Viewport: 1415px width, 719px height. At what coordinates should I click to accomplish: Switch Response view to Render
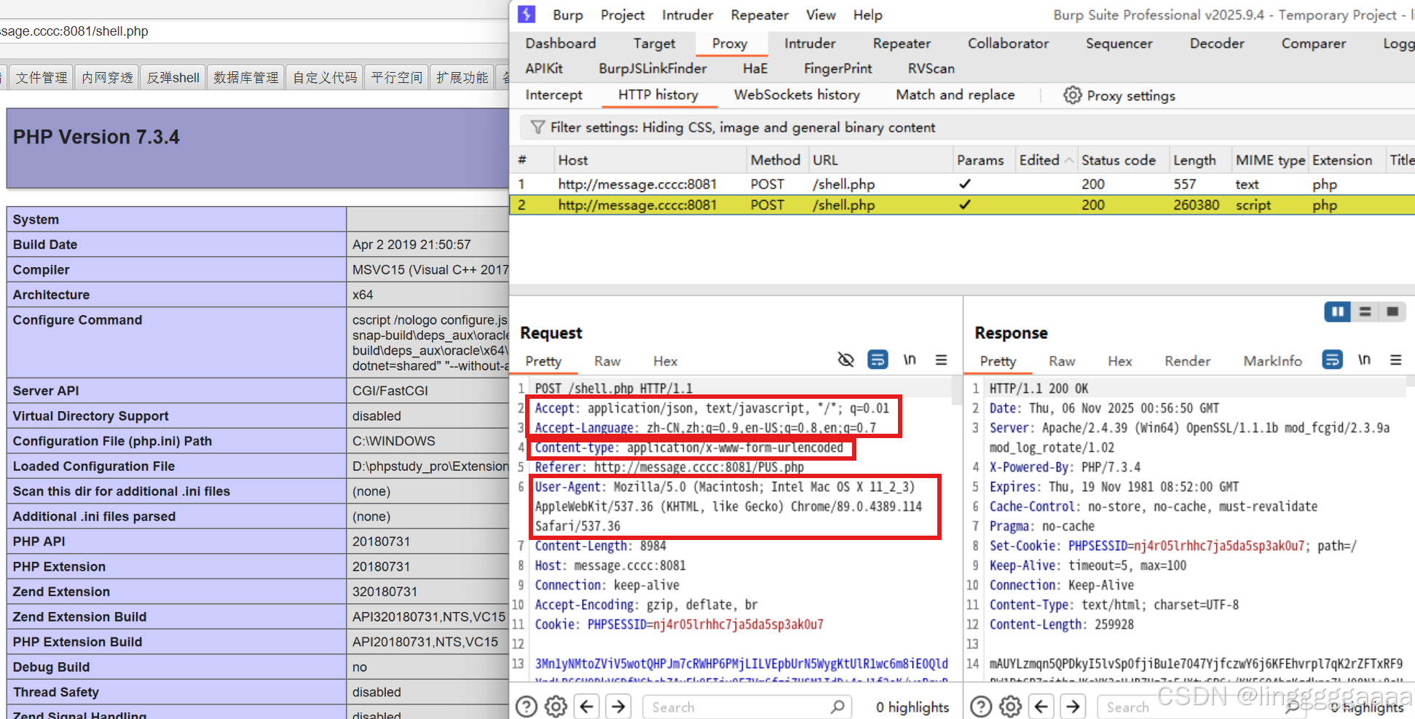click(1187, 362)
